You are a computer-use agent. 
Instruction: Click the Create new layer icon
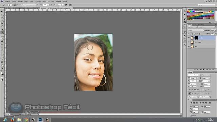click(210, 70)
